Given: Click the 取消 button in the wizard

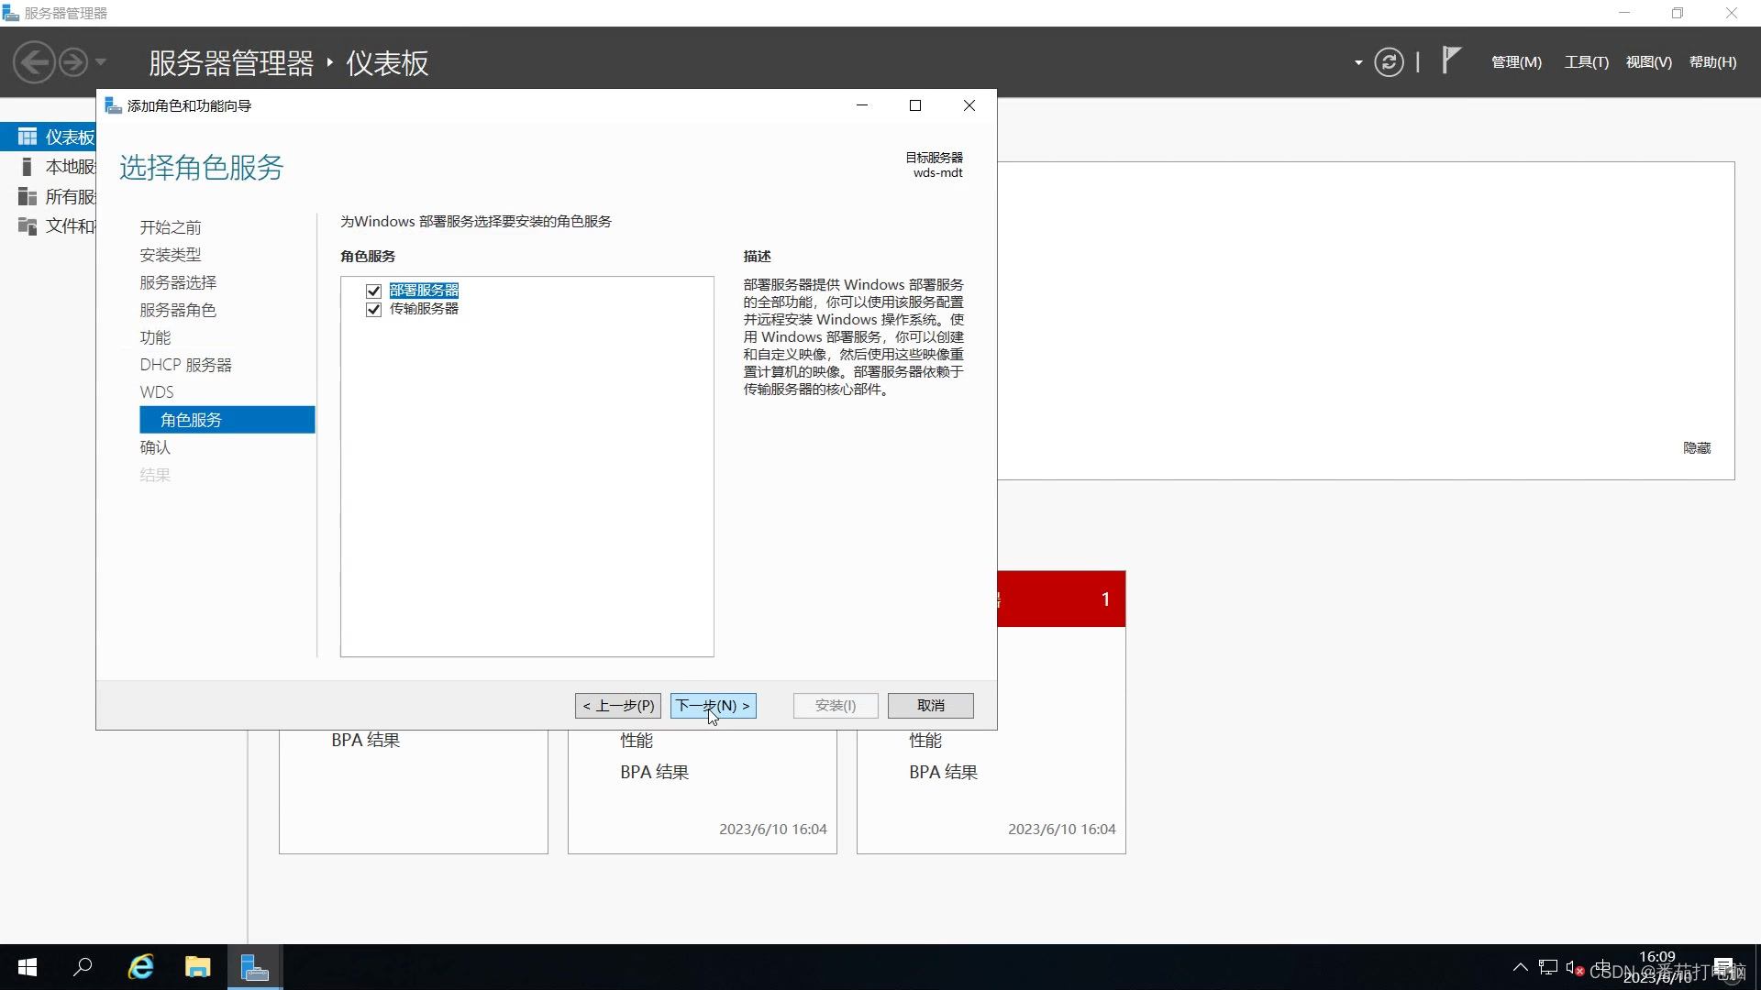Looking at the screenshot, I should (x=930, y=705).
